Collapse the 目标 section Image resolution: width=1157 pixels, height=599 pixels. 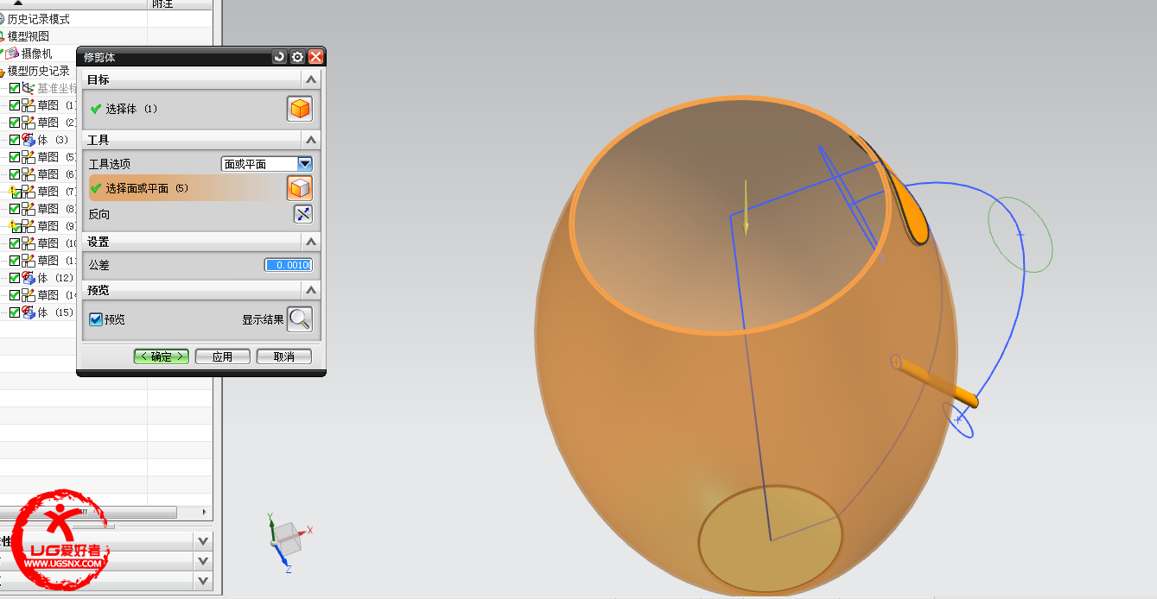[x=311, y=79]
